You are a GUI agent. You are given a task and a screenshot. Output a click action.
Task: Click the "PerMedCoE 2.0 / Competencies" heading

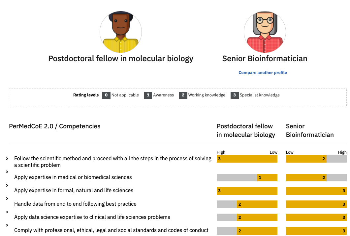55,126
